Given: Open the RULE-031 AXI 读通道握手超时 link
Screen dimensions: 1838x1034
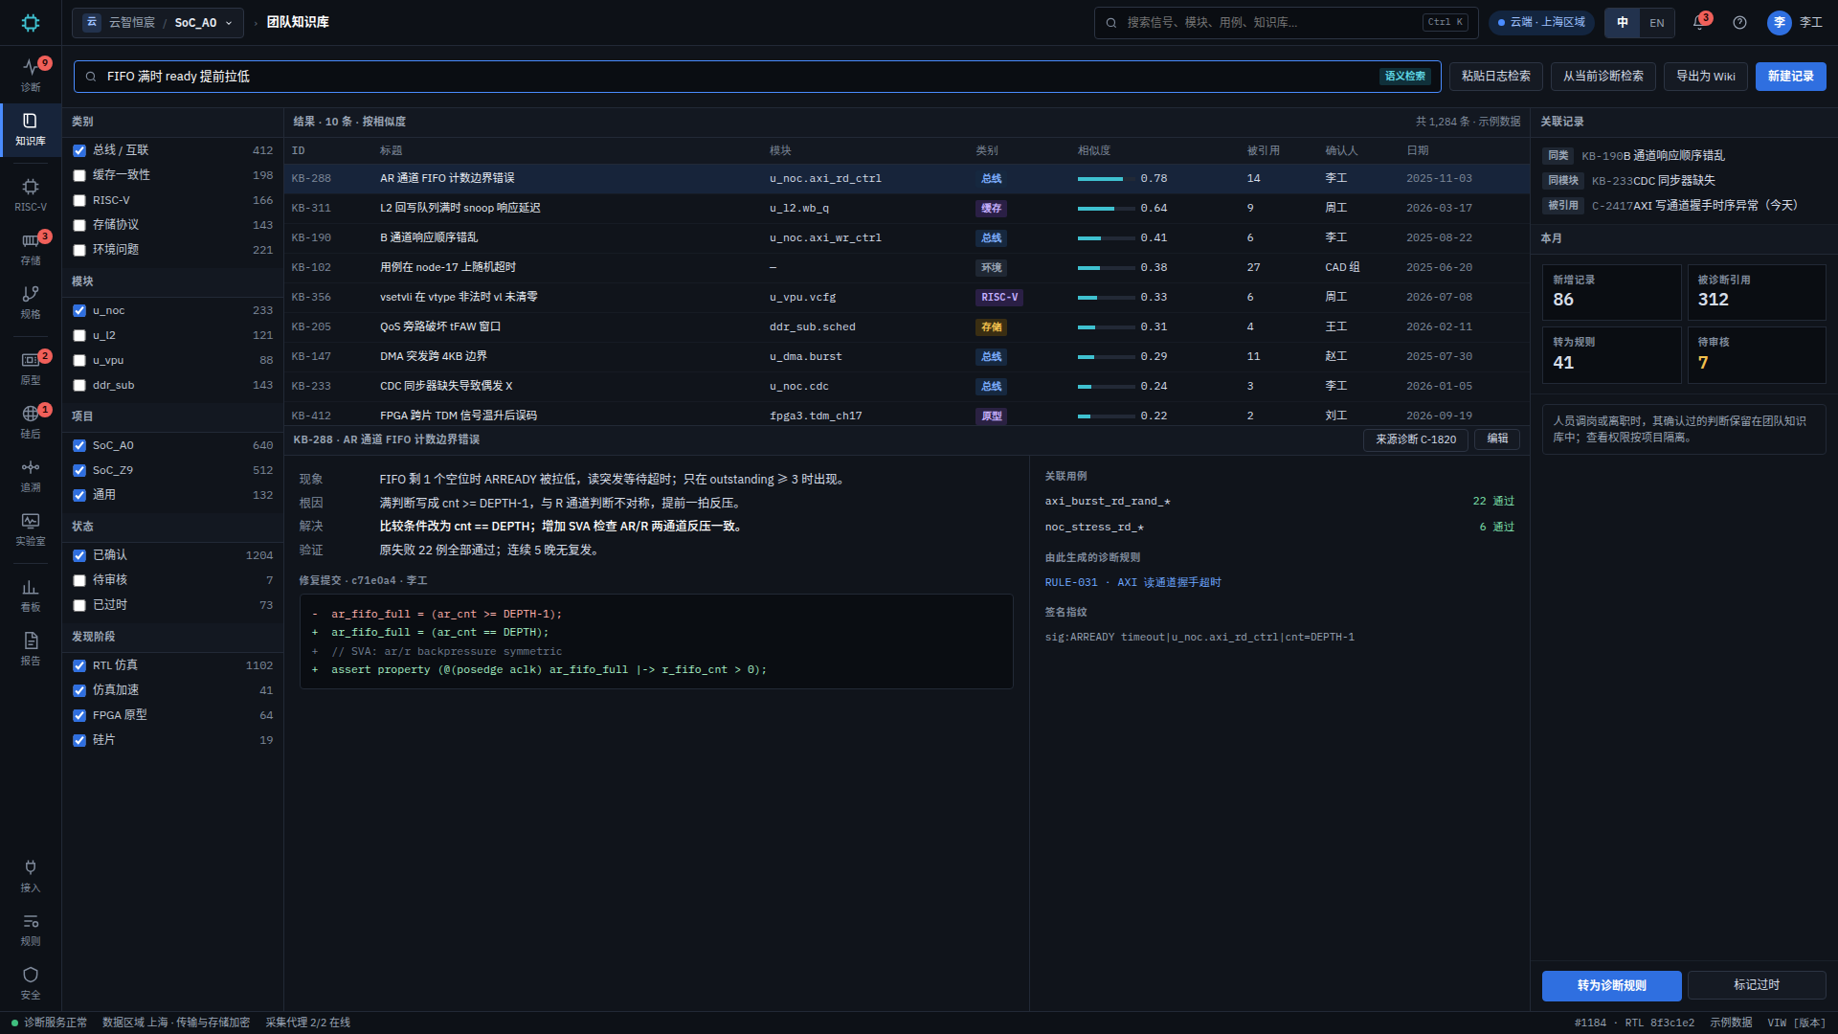Looking at the screenshot, I should (1132, 582).
